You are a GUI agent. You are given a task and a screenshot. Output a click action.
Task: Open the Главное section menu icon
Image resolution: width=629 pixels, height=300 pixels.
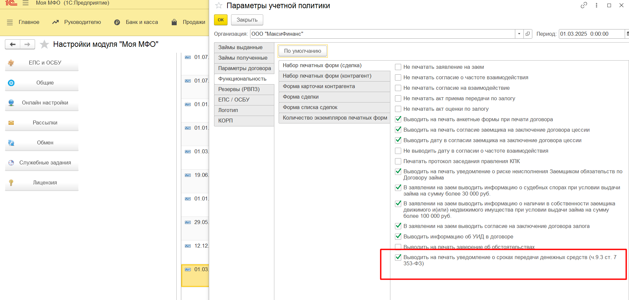pyautogui.click(x=10, y=22)
